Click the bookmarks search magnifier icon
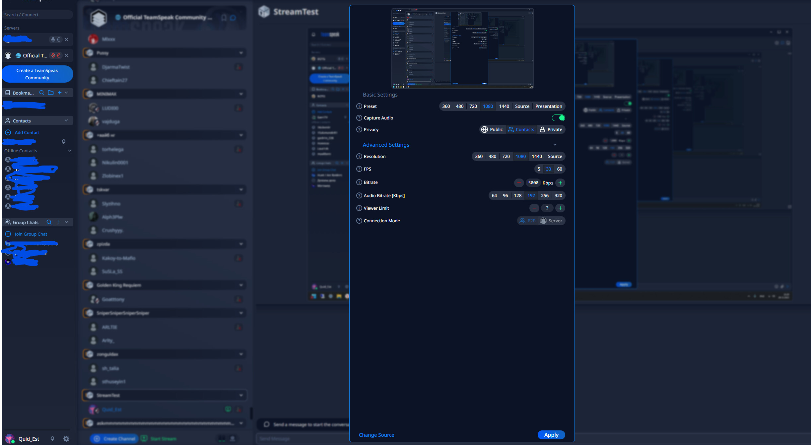The width and height of the screenshot is (811, 445). (41, 93)
